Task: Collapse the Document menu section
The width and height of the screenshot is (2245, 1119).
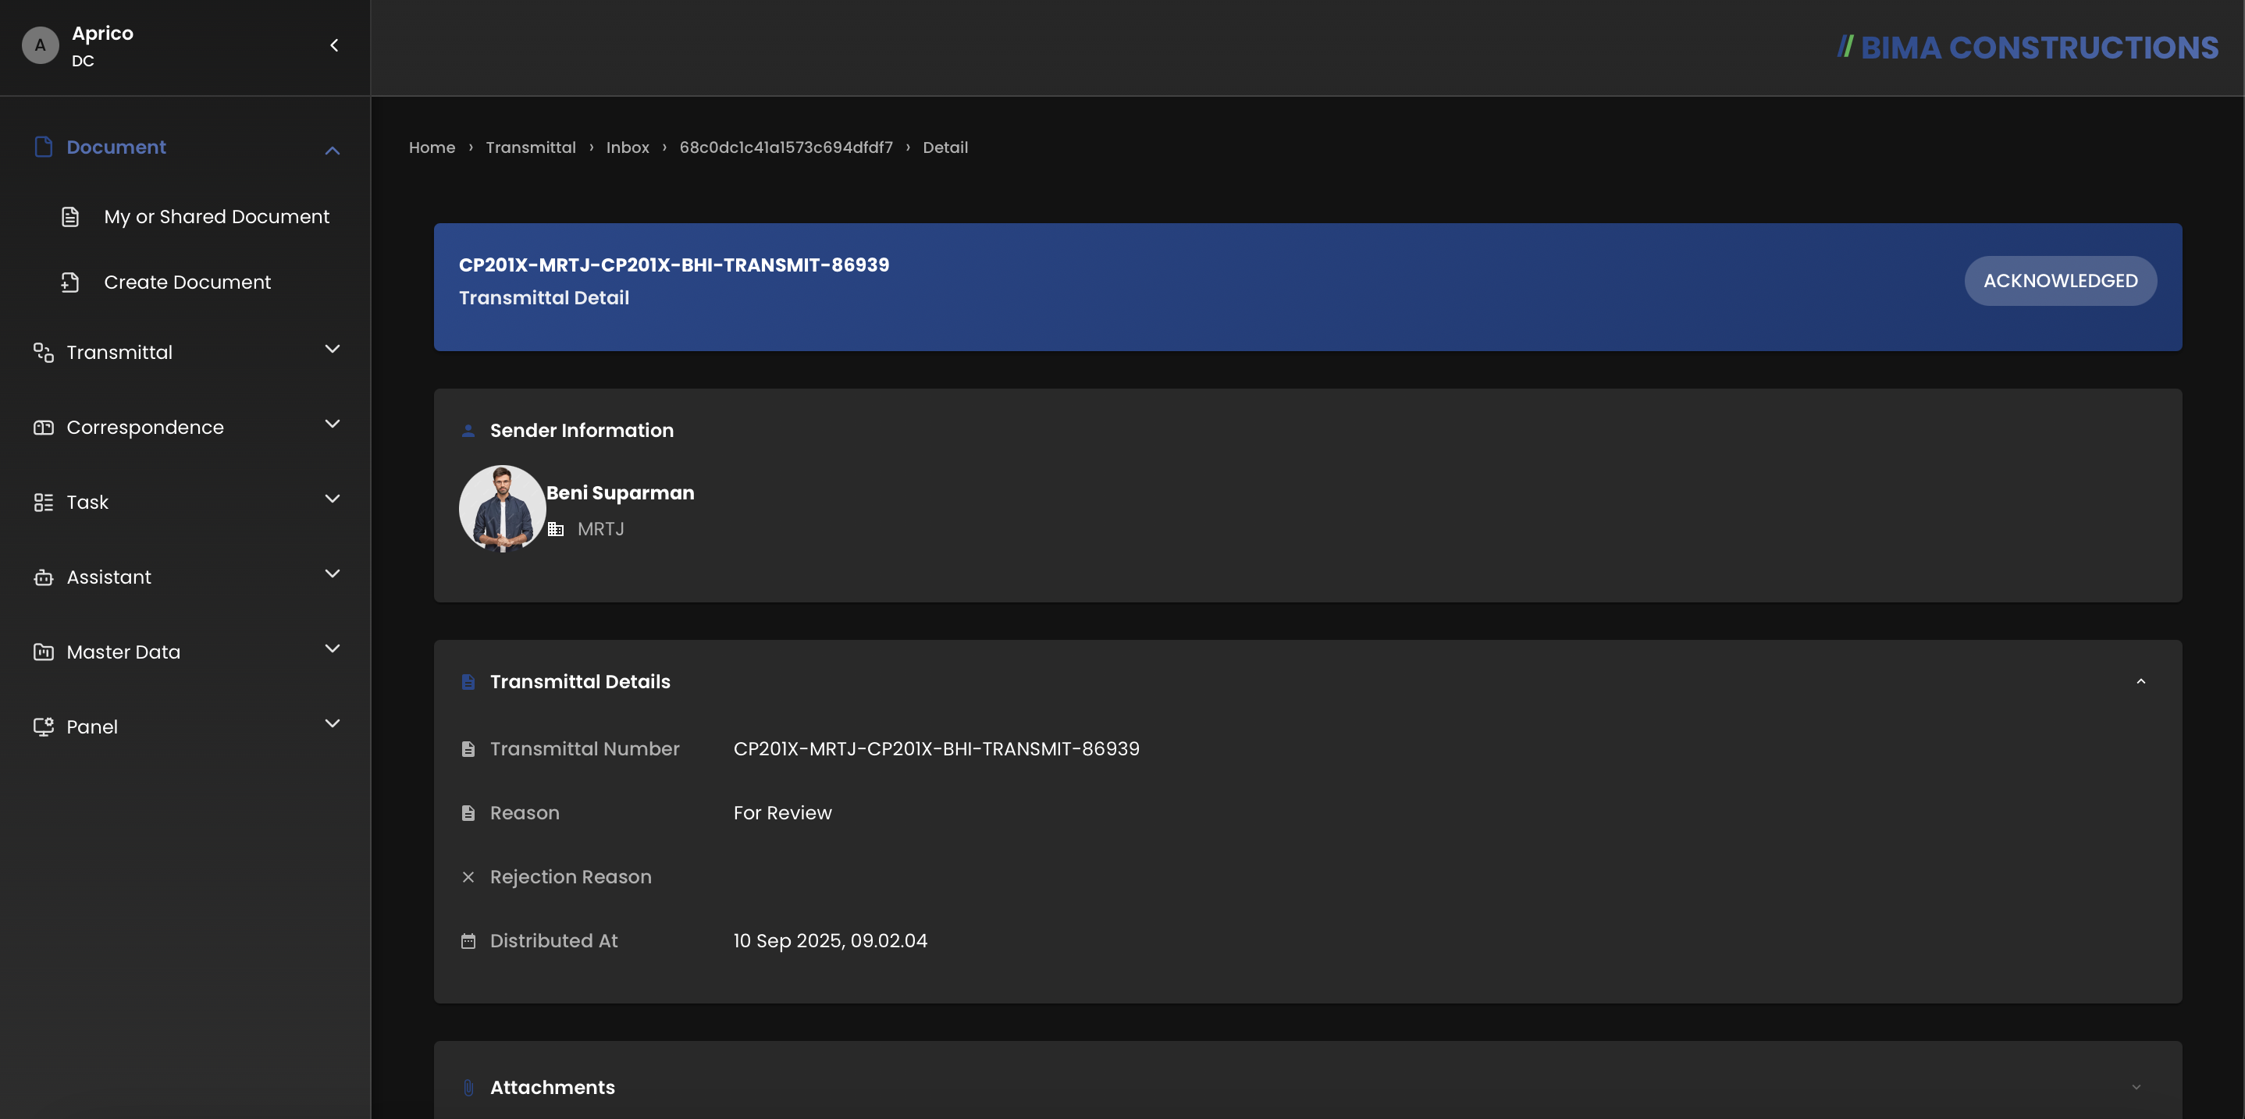Action: (332, 150)
